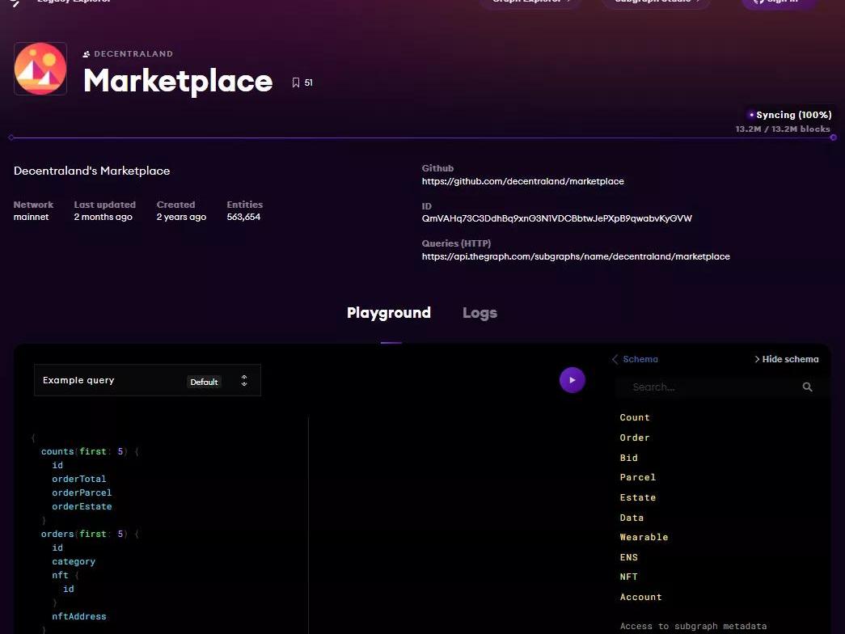845x634 pixels.
Task: Click the bookmark icon next to Marketplace
Action: (296, 82)
